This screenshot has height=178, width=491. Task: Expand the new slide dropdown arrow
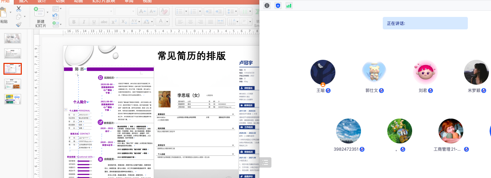point(47,12)
